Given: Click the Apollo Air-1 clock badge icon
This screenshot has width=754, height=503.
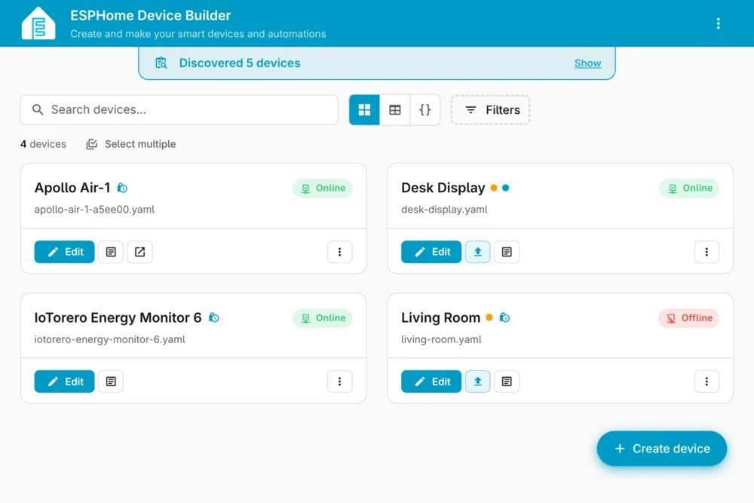Looking at the screenshot, I should (123, 188).
